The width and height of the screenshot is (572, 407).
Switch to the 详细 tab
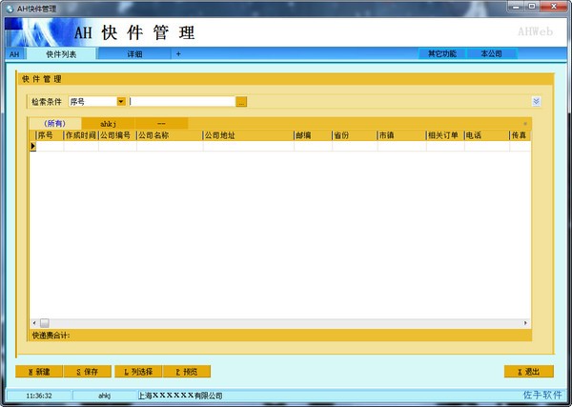(x=134, y=54)
